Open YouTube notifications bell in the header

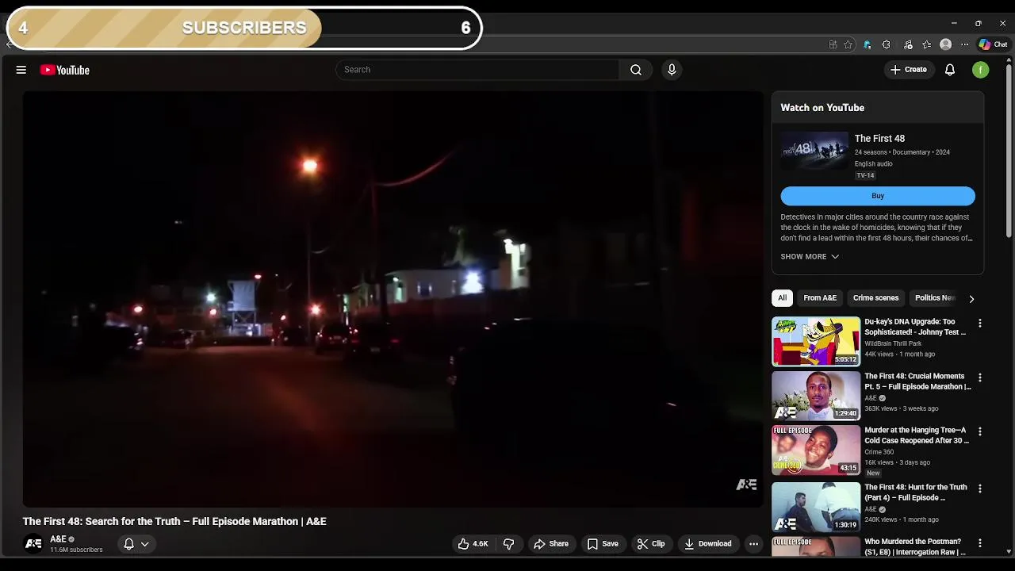[x=950, y=70]
